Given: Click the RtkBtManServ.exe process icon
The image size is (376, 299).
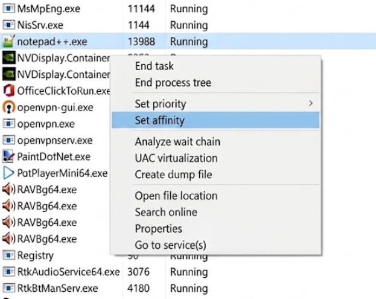Looking at the screenshot, I should point(8,288).
